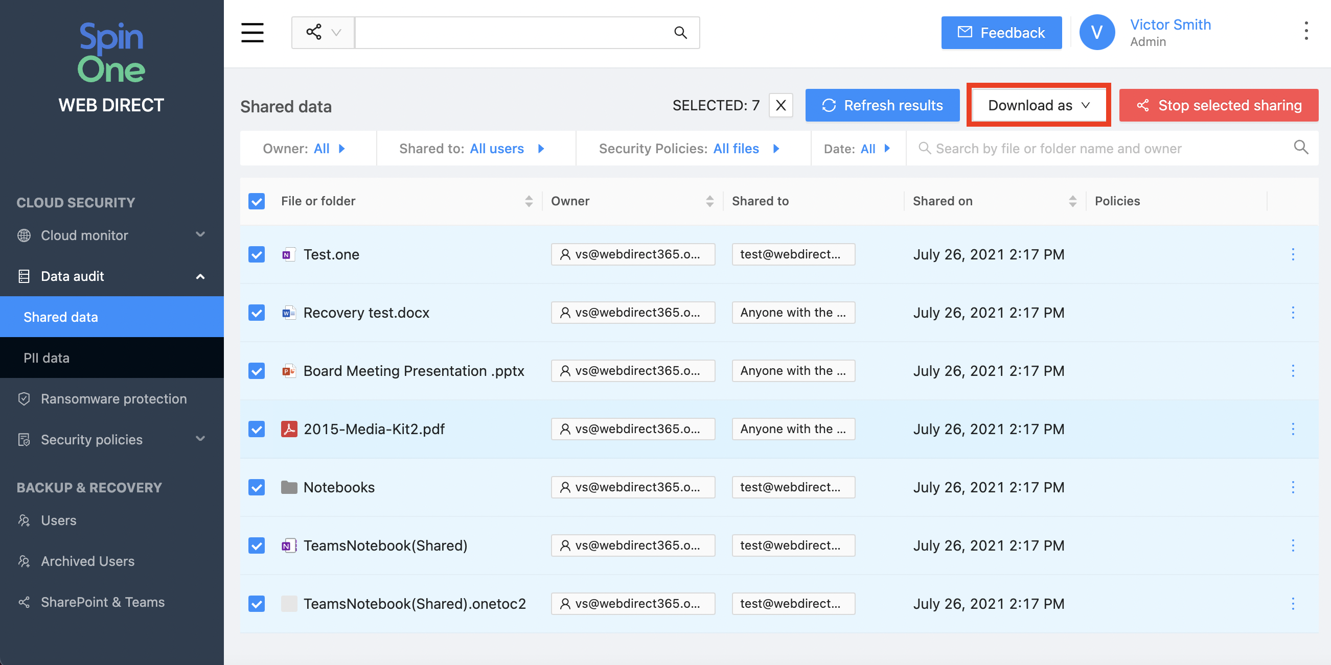The height and width of the screenshot is (665, 1331).
Task: Open the hamburger menu icon
Action: (252, 33)
